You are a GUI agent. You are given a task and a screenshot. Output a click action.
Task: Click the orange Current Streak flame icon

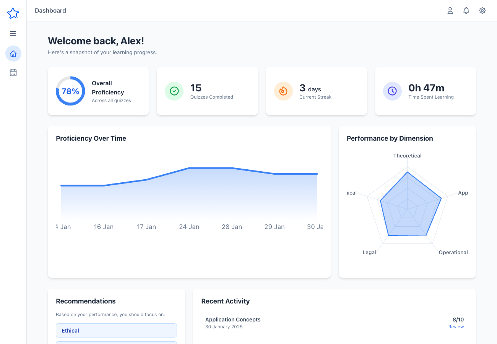[x=283, y=91]
